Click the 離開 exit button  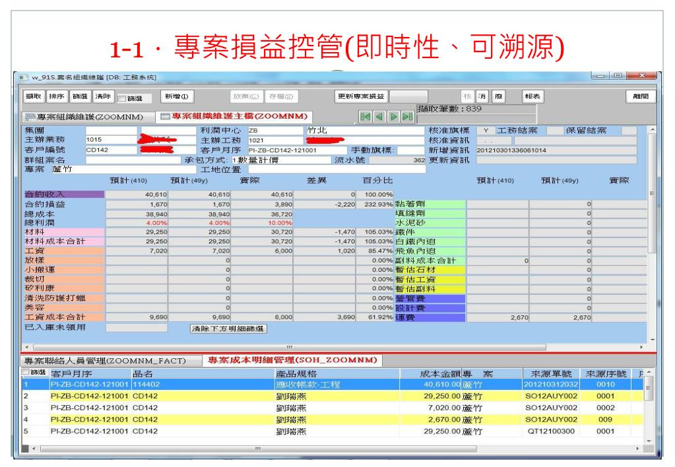tap(640, 96)
